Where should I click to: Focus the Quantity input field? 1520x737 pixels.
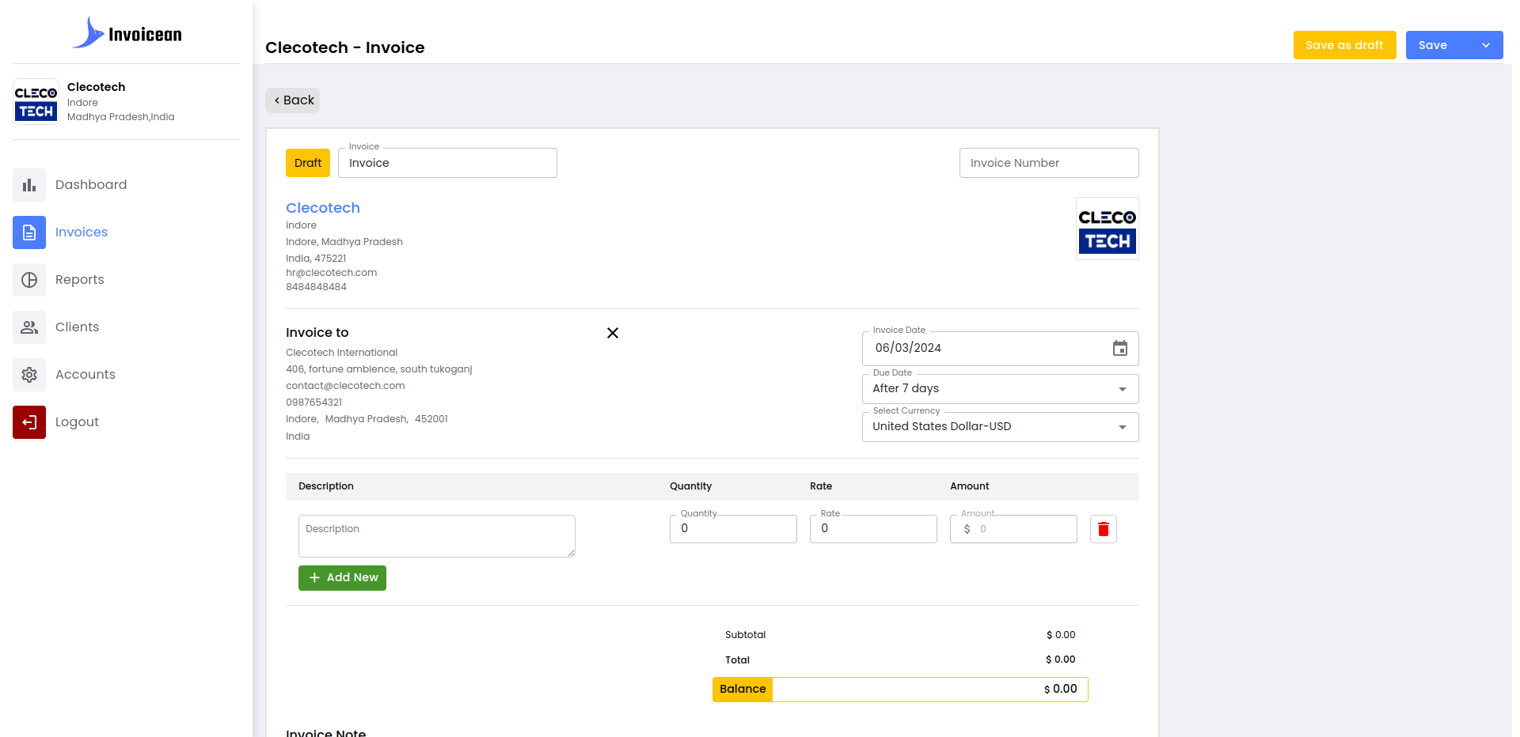point(733,529)
